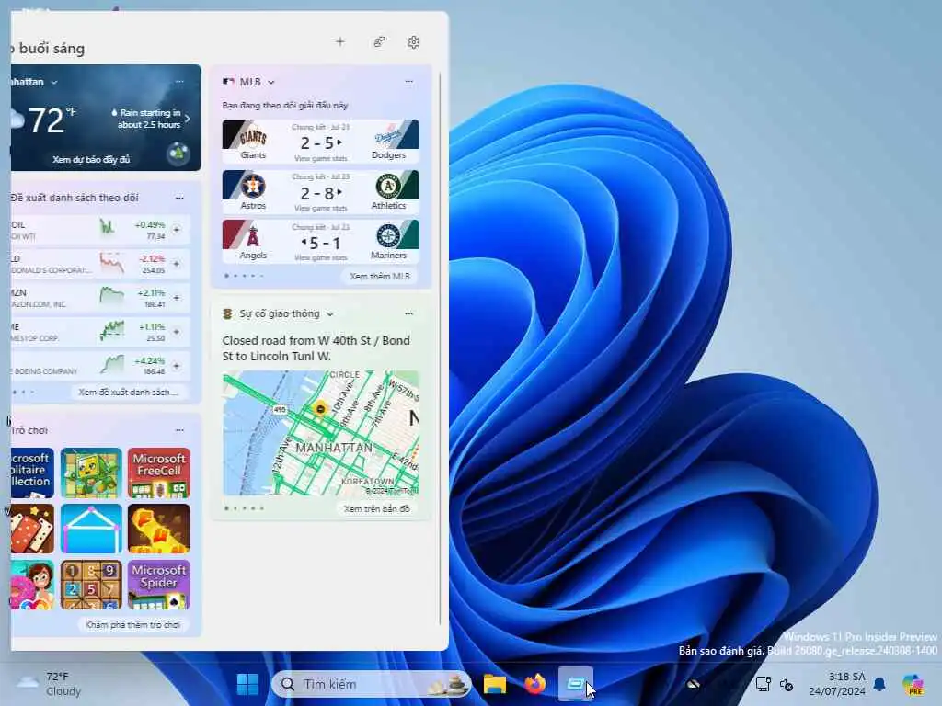Open Angels vs Mariners game card

coord(321,242)
